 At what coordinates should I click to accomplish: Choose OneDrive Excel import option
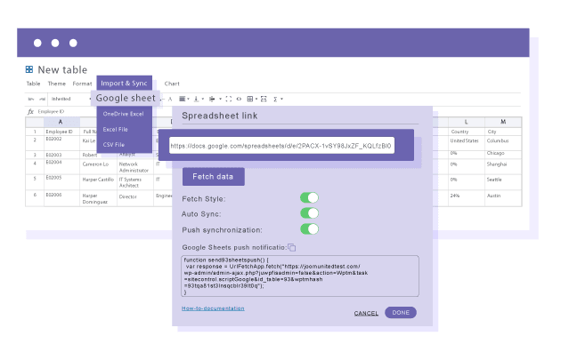[124, 114]
